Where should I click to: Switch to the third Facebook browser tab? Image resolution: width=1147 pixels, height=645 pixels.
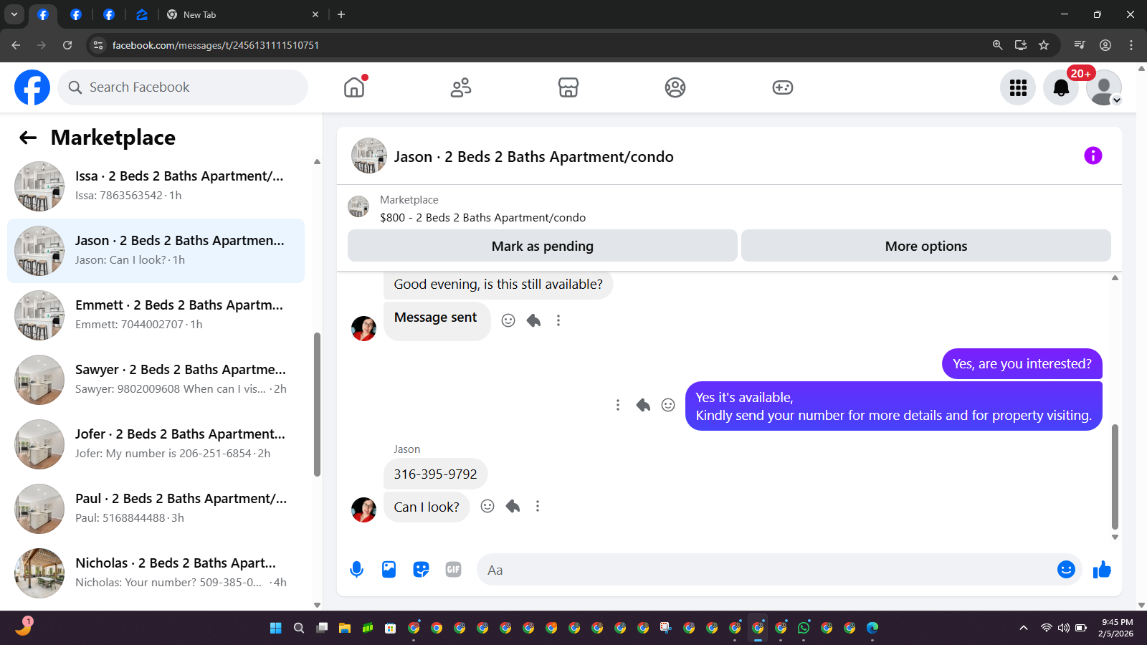pyautogui.click(x=109, y=14)
